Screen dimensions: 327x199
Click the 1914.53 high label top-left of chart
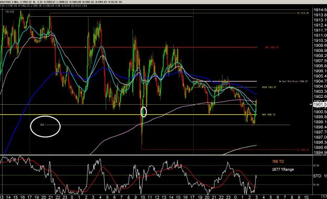coord(9,12)
